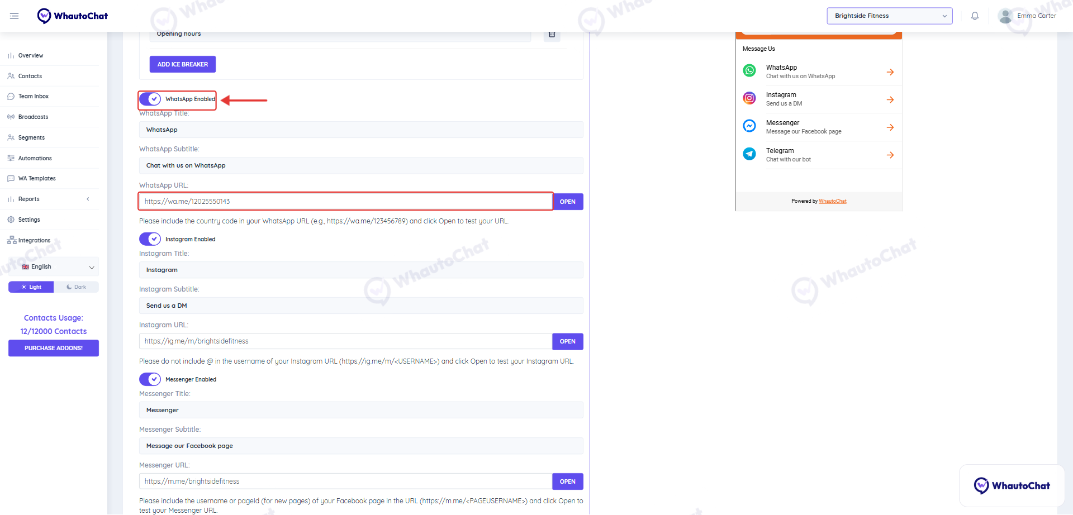Open English language dropdown
Viewport: 1073px width, 515px height.
(54, 267)
